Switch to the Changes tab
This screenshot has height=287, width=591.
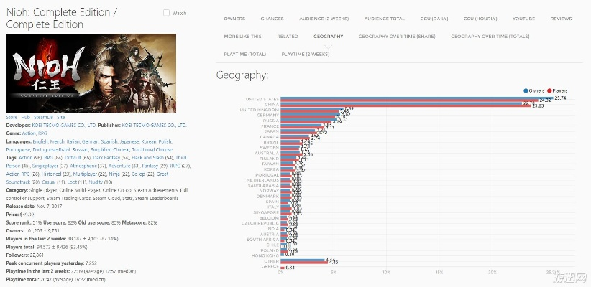pyautogui.click(x=271, y=18)
